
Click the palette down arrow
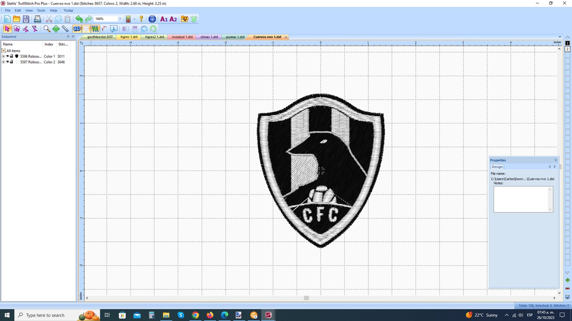pos(567,273)
